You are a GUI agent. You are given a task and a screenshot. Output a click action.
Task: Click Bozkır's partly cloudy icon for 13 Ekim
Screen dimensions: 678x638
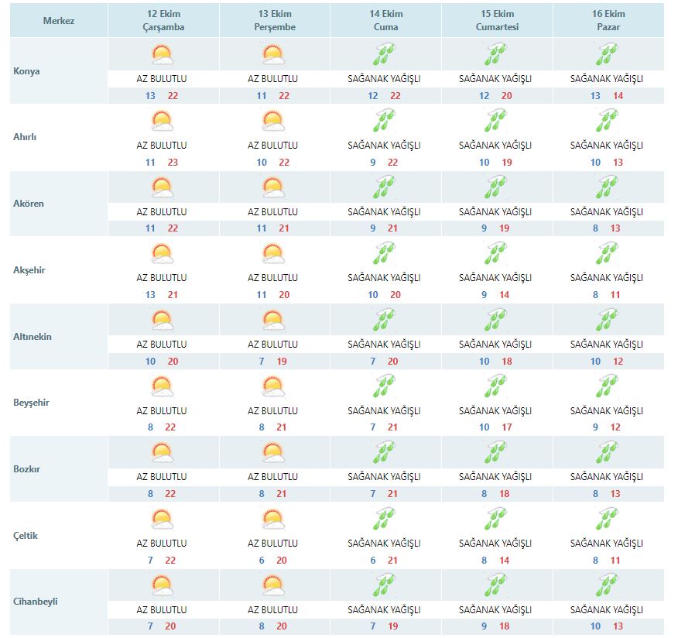tap(272, 453)
